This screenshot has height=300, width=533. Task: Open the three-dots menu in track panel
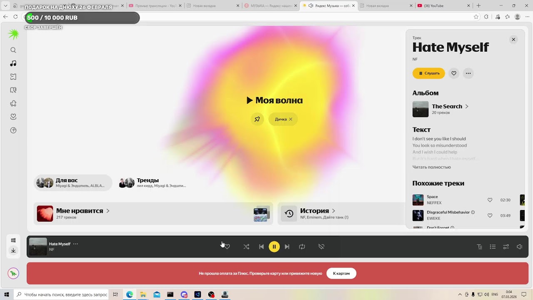pos(468,73)
